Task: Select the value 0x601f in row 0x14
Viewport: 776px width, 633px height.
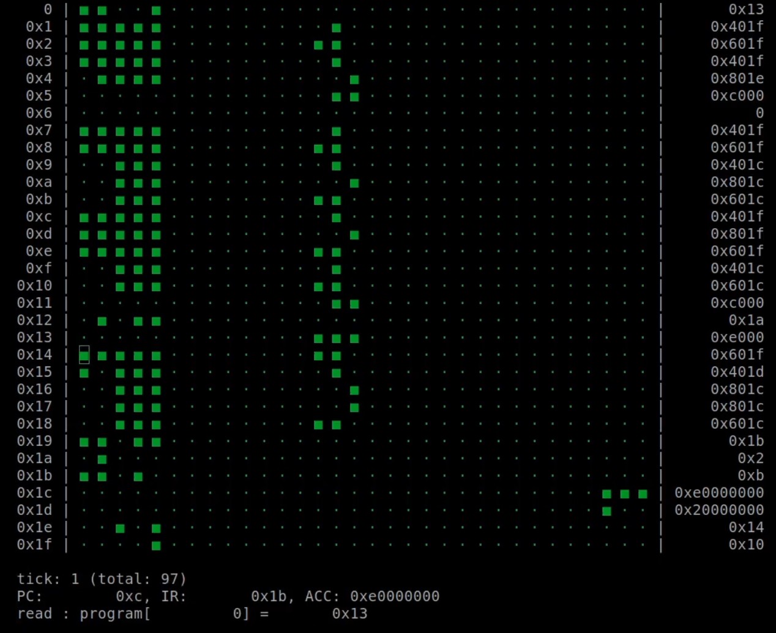Action: (x=737, y=355)
